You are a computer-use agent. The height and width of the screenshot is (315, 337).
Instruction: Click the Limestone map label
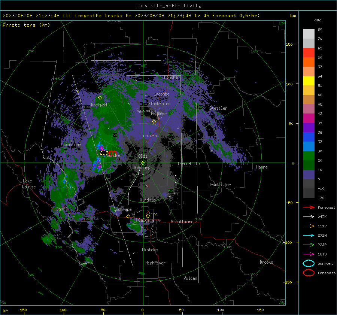pos(71,145)
